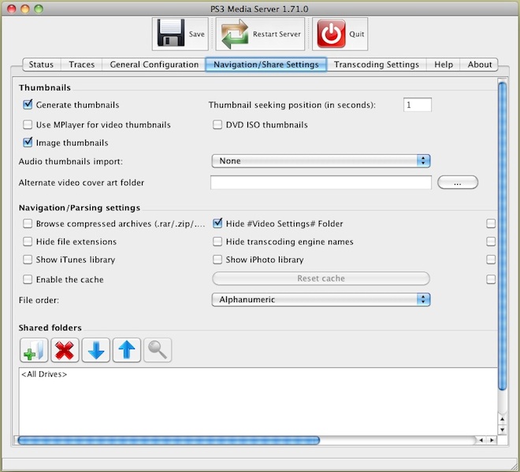The width and height of the screenshot is (520, 472).
Task: Select <All Drives> entry in shared folders list
Action: (x=44, y=374)
